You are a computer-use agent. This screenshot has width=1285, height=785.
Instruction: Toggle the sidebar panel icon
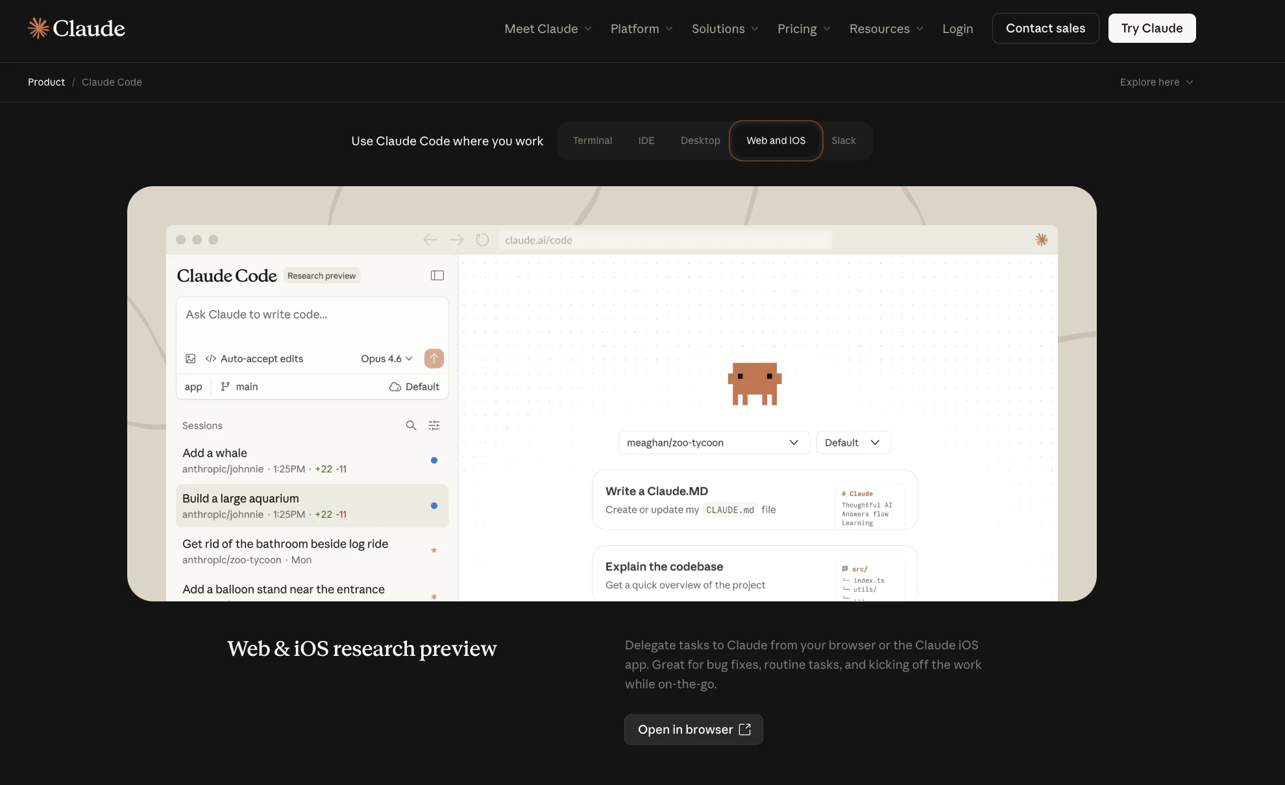(437, 276)
